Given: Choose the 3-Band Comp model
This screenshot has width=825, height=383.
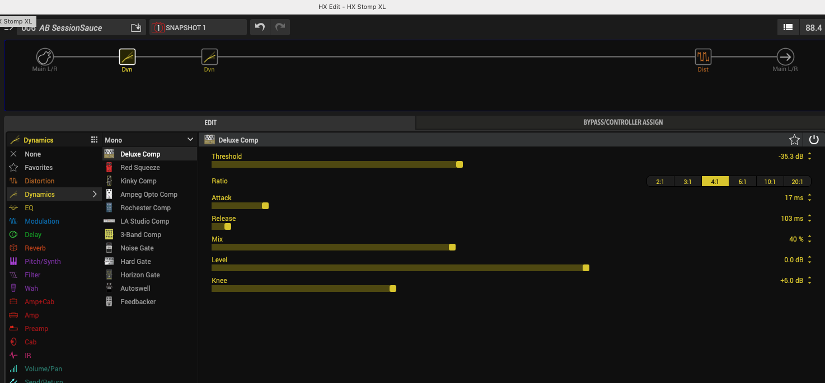Looking at the screenshot, I should pyautogui.click(x=150, y=234).
